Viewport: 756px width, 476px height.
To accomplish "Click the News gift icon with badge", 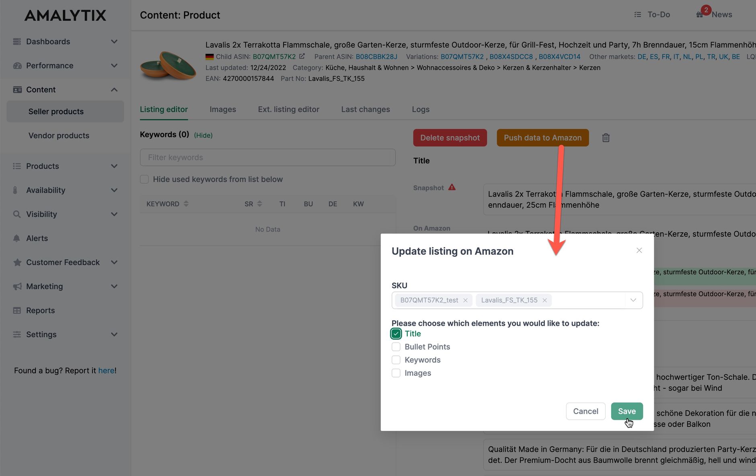I will pyautogui.click(x=700, y=14).
